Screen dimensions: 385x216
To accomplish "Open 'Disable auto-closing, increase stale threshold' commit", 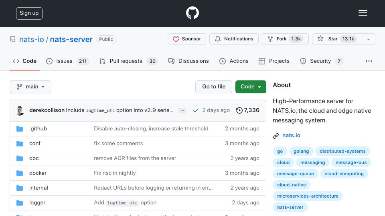I will pyautogui.click(x=151, y=128).
